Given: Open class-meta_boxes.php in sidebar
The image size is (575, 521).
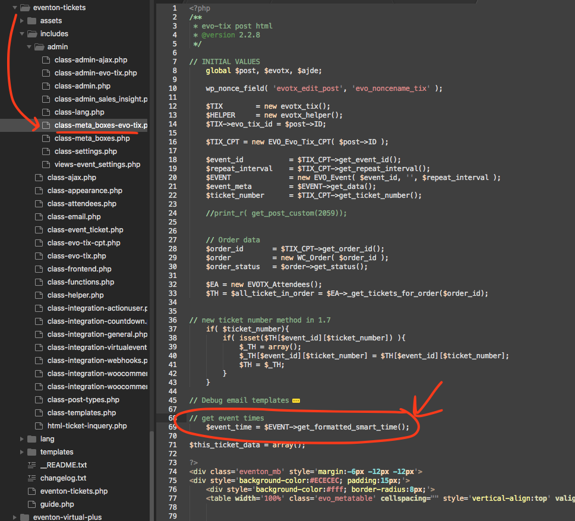Looking at the screenshot, I should coord(92,138).
